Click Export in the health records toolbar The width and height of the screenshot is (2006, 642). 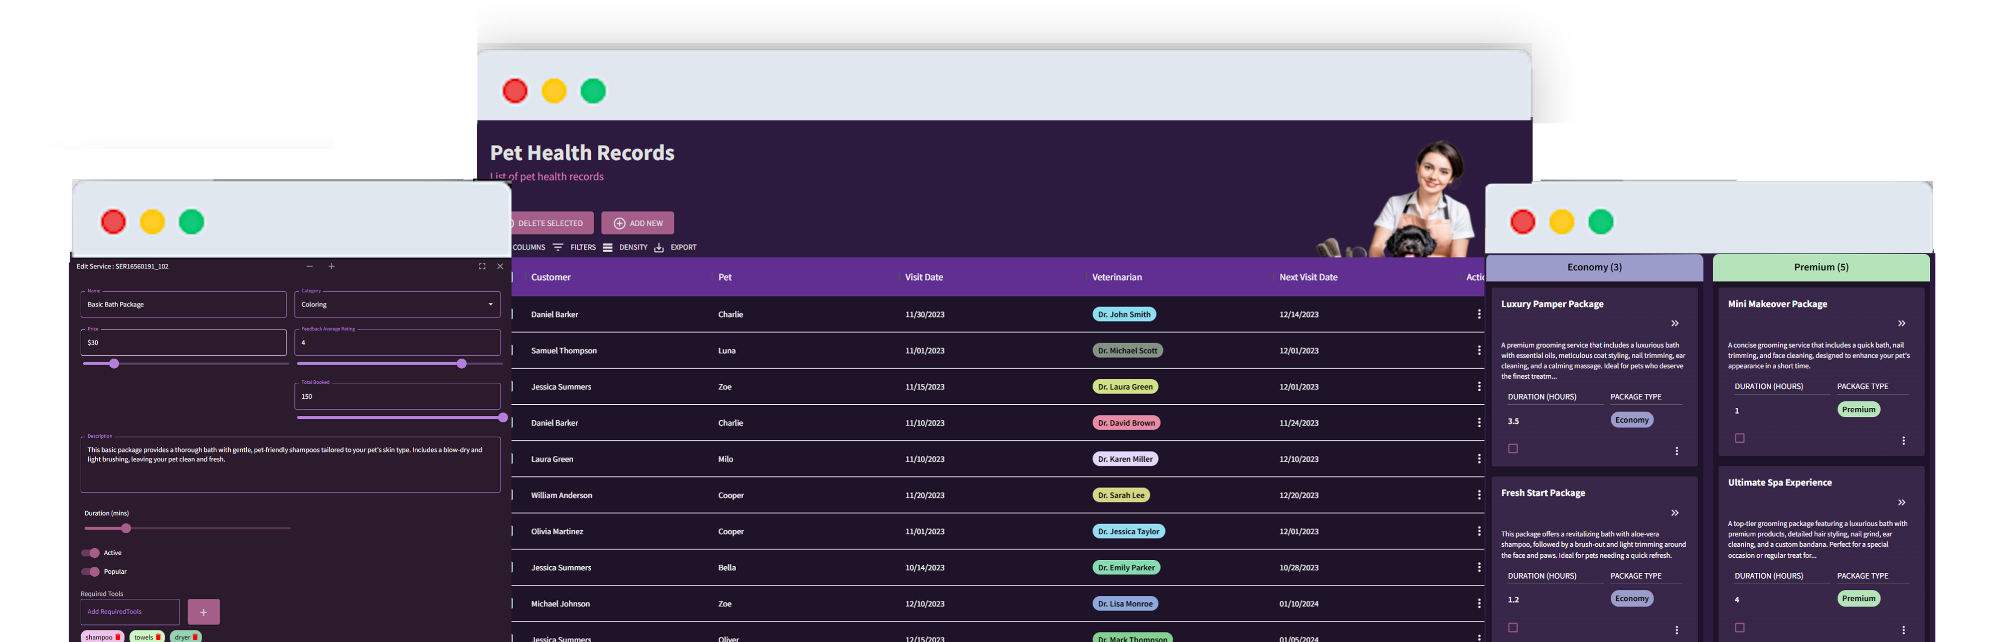click(675, 247)
